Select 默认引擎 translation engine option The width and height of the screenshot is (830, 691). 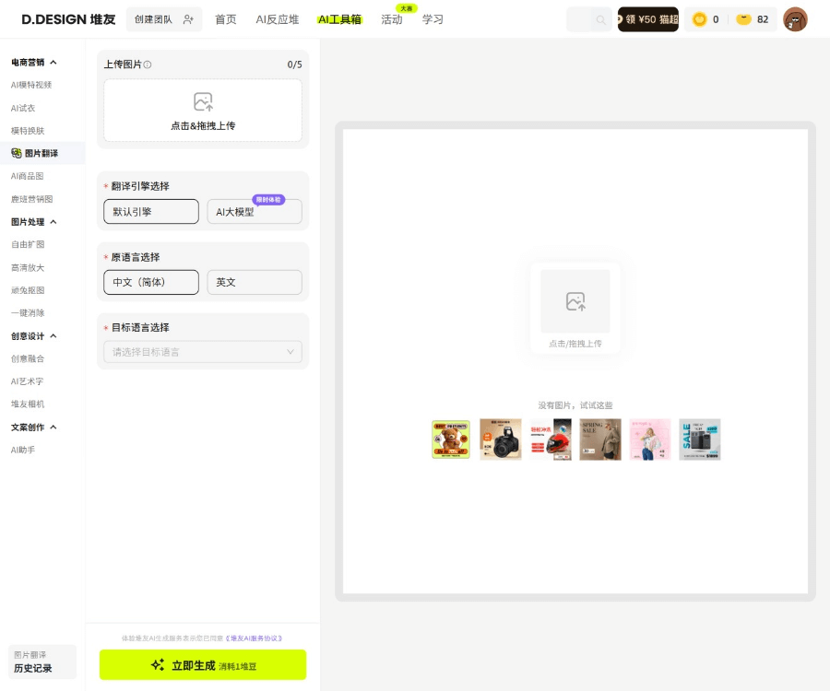coord(151,211)
